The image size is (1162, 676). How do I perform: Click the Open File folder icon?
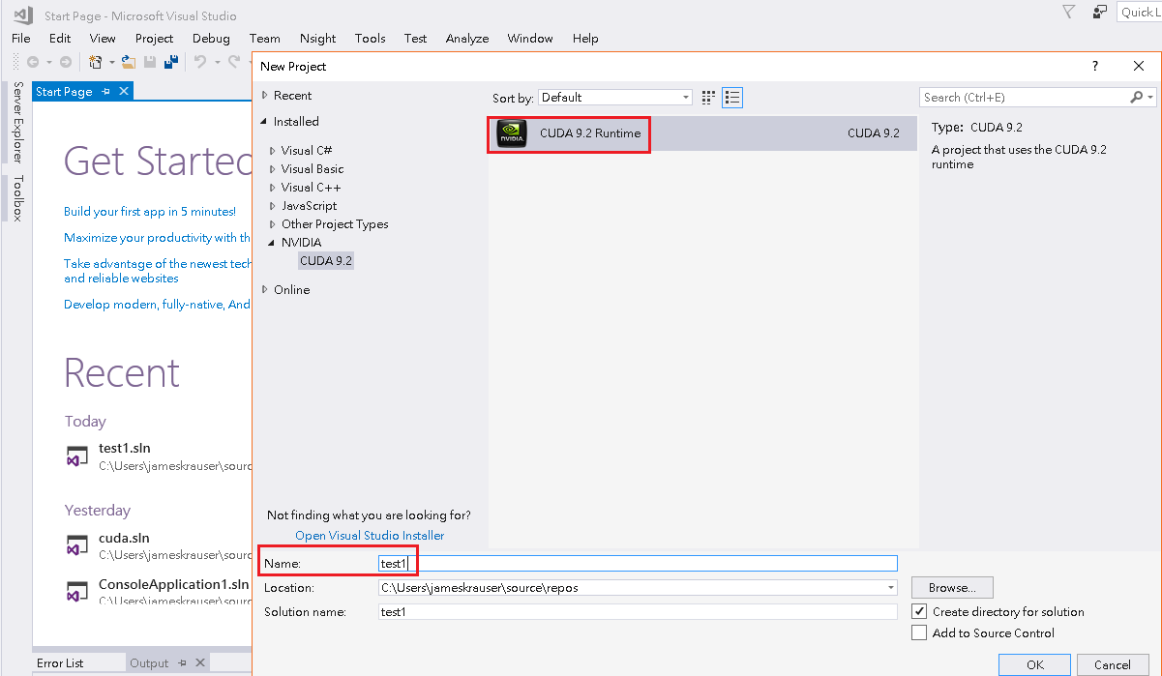coord(128,62)
